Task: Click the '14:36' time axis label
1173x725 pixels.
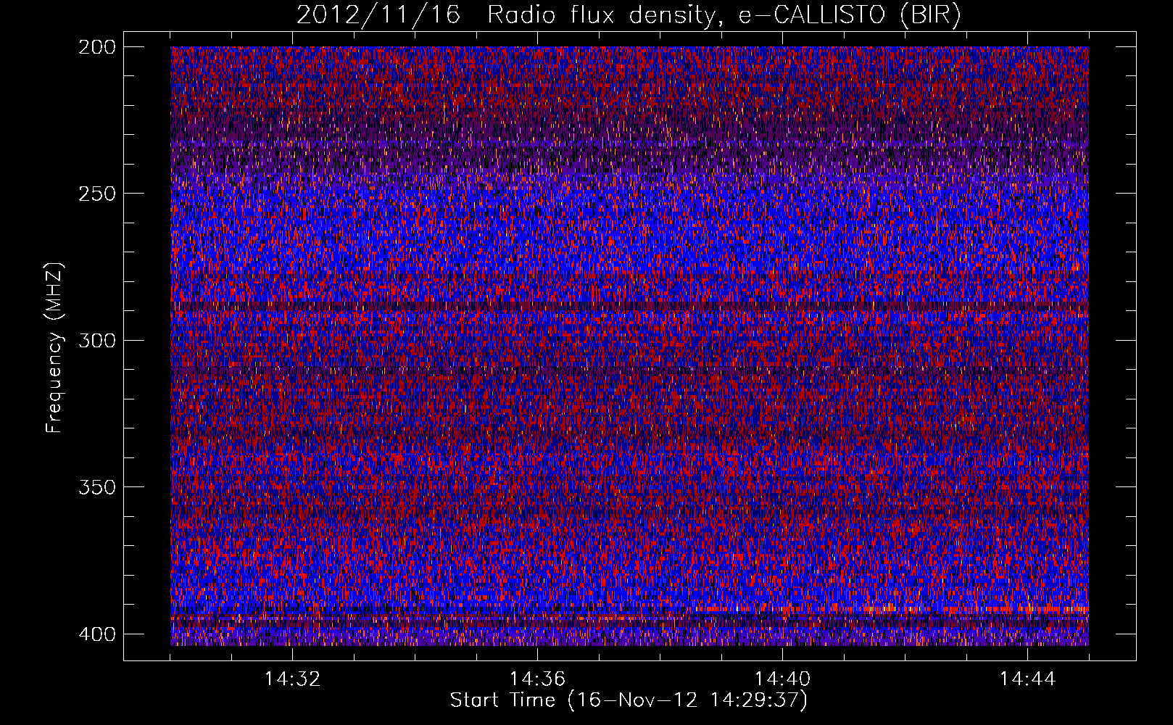Action: click(x=537, y=679)
